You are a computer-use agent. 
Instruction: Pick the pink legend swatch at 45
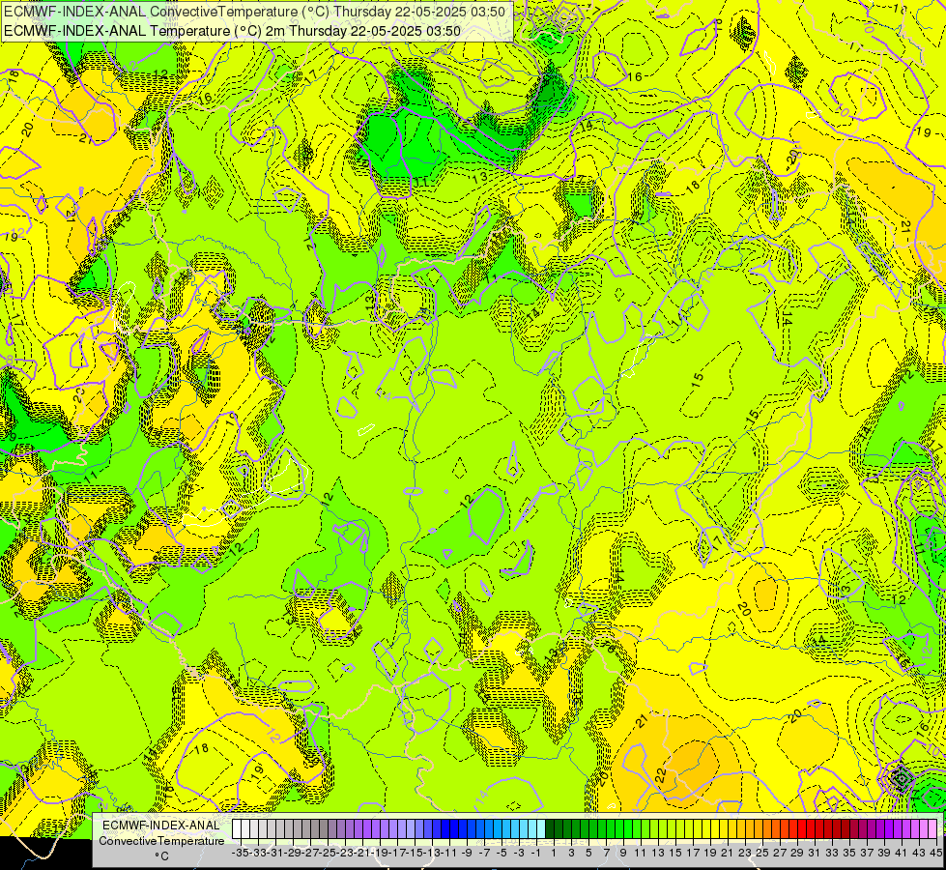click(932, 828)
